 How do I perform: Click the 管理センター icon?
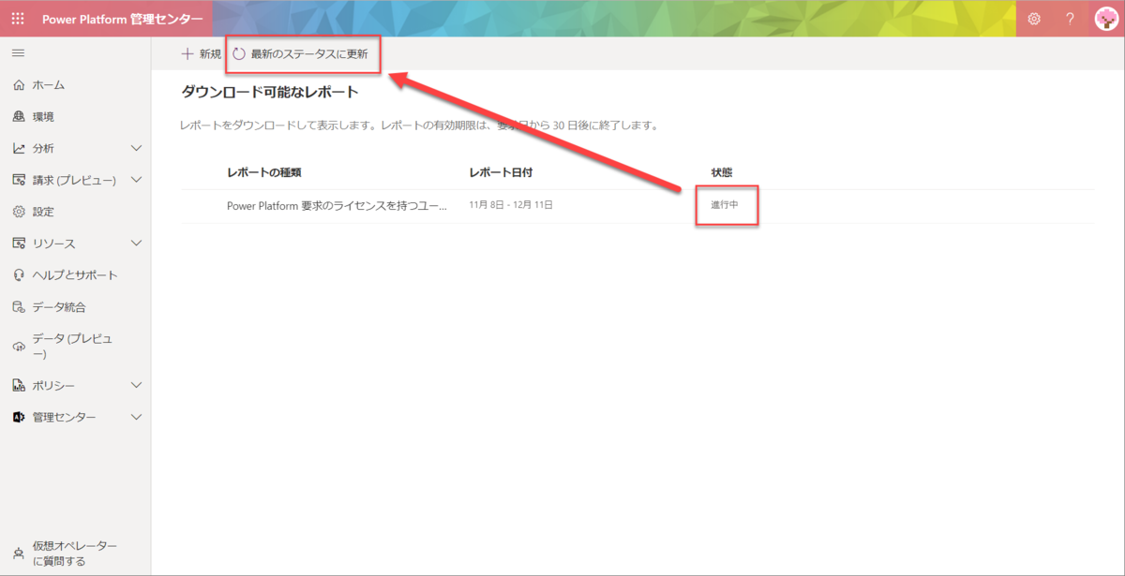tap(19, 418)
